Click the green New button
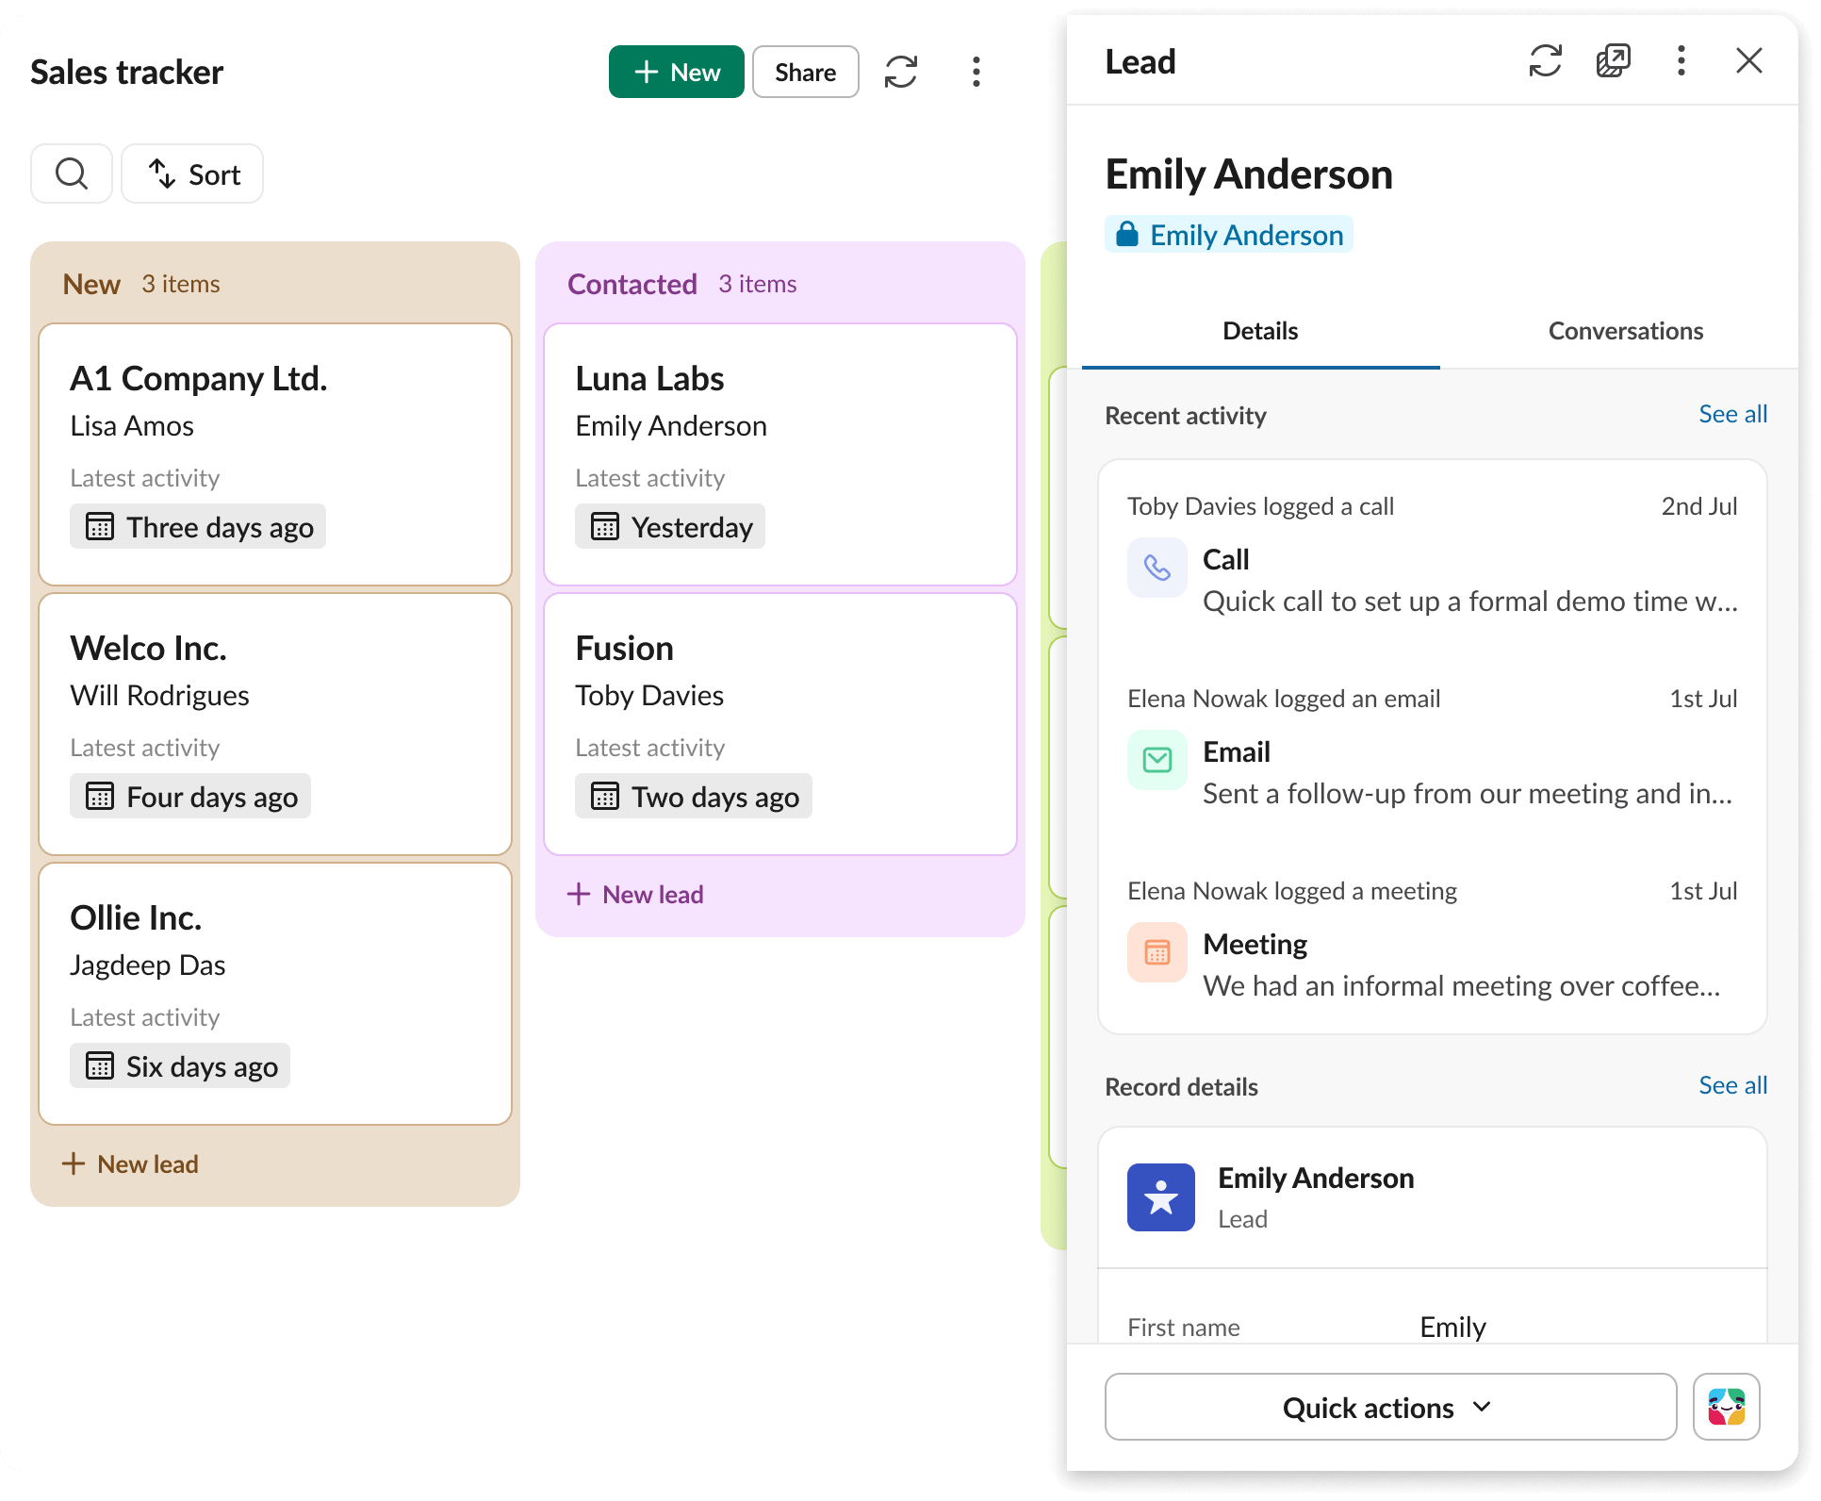The height and width of the screenshot is (1501, 1821). coord(676,72)
